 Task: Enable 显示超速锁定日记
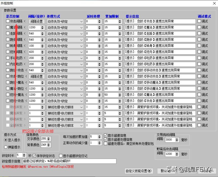61,155
